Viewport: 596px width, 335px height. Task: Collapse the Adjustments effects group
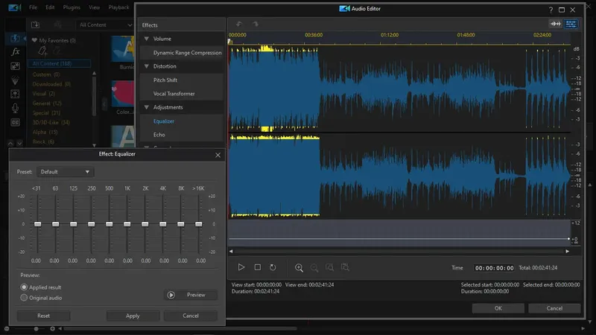tap(147, 107)
